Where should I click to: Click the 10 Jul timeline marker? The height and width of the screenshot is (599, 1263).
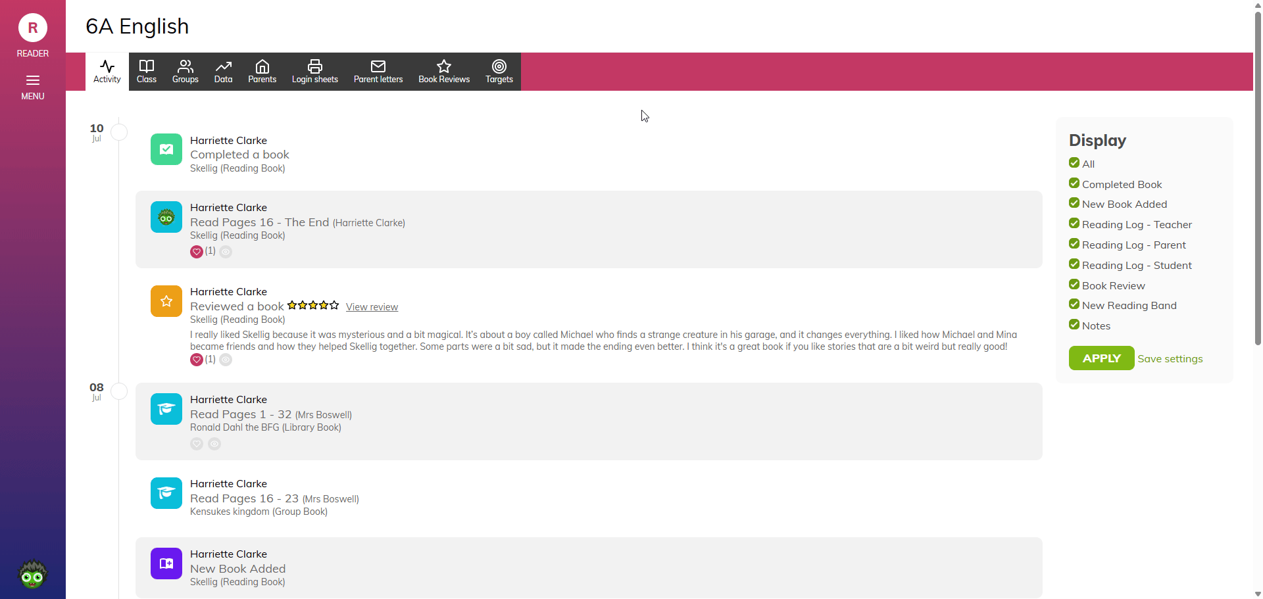(119, 132)
